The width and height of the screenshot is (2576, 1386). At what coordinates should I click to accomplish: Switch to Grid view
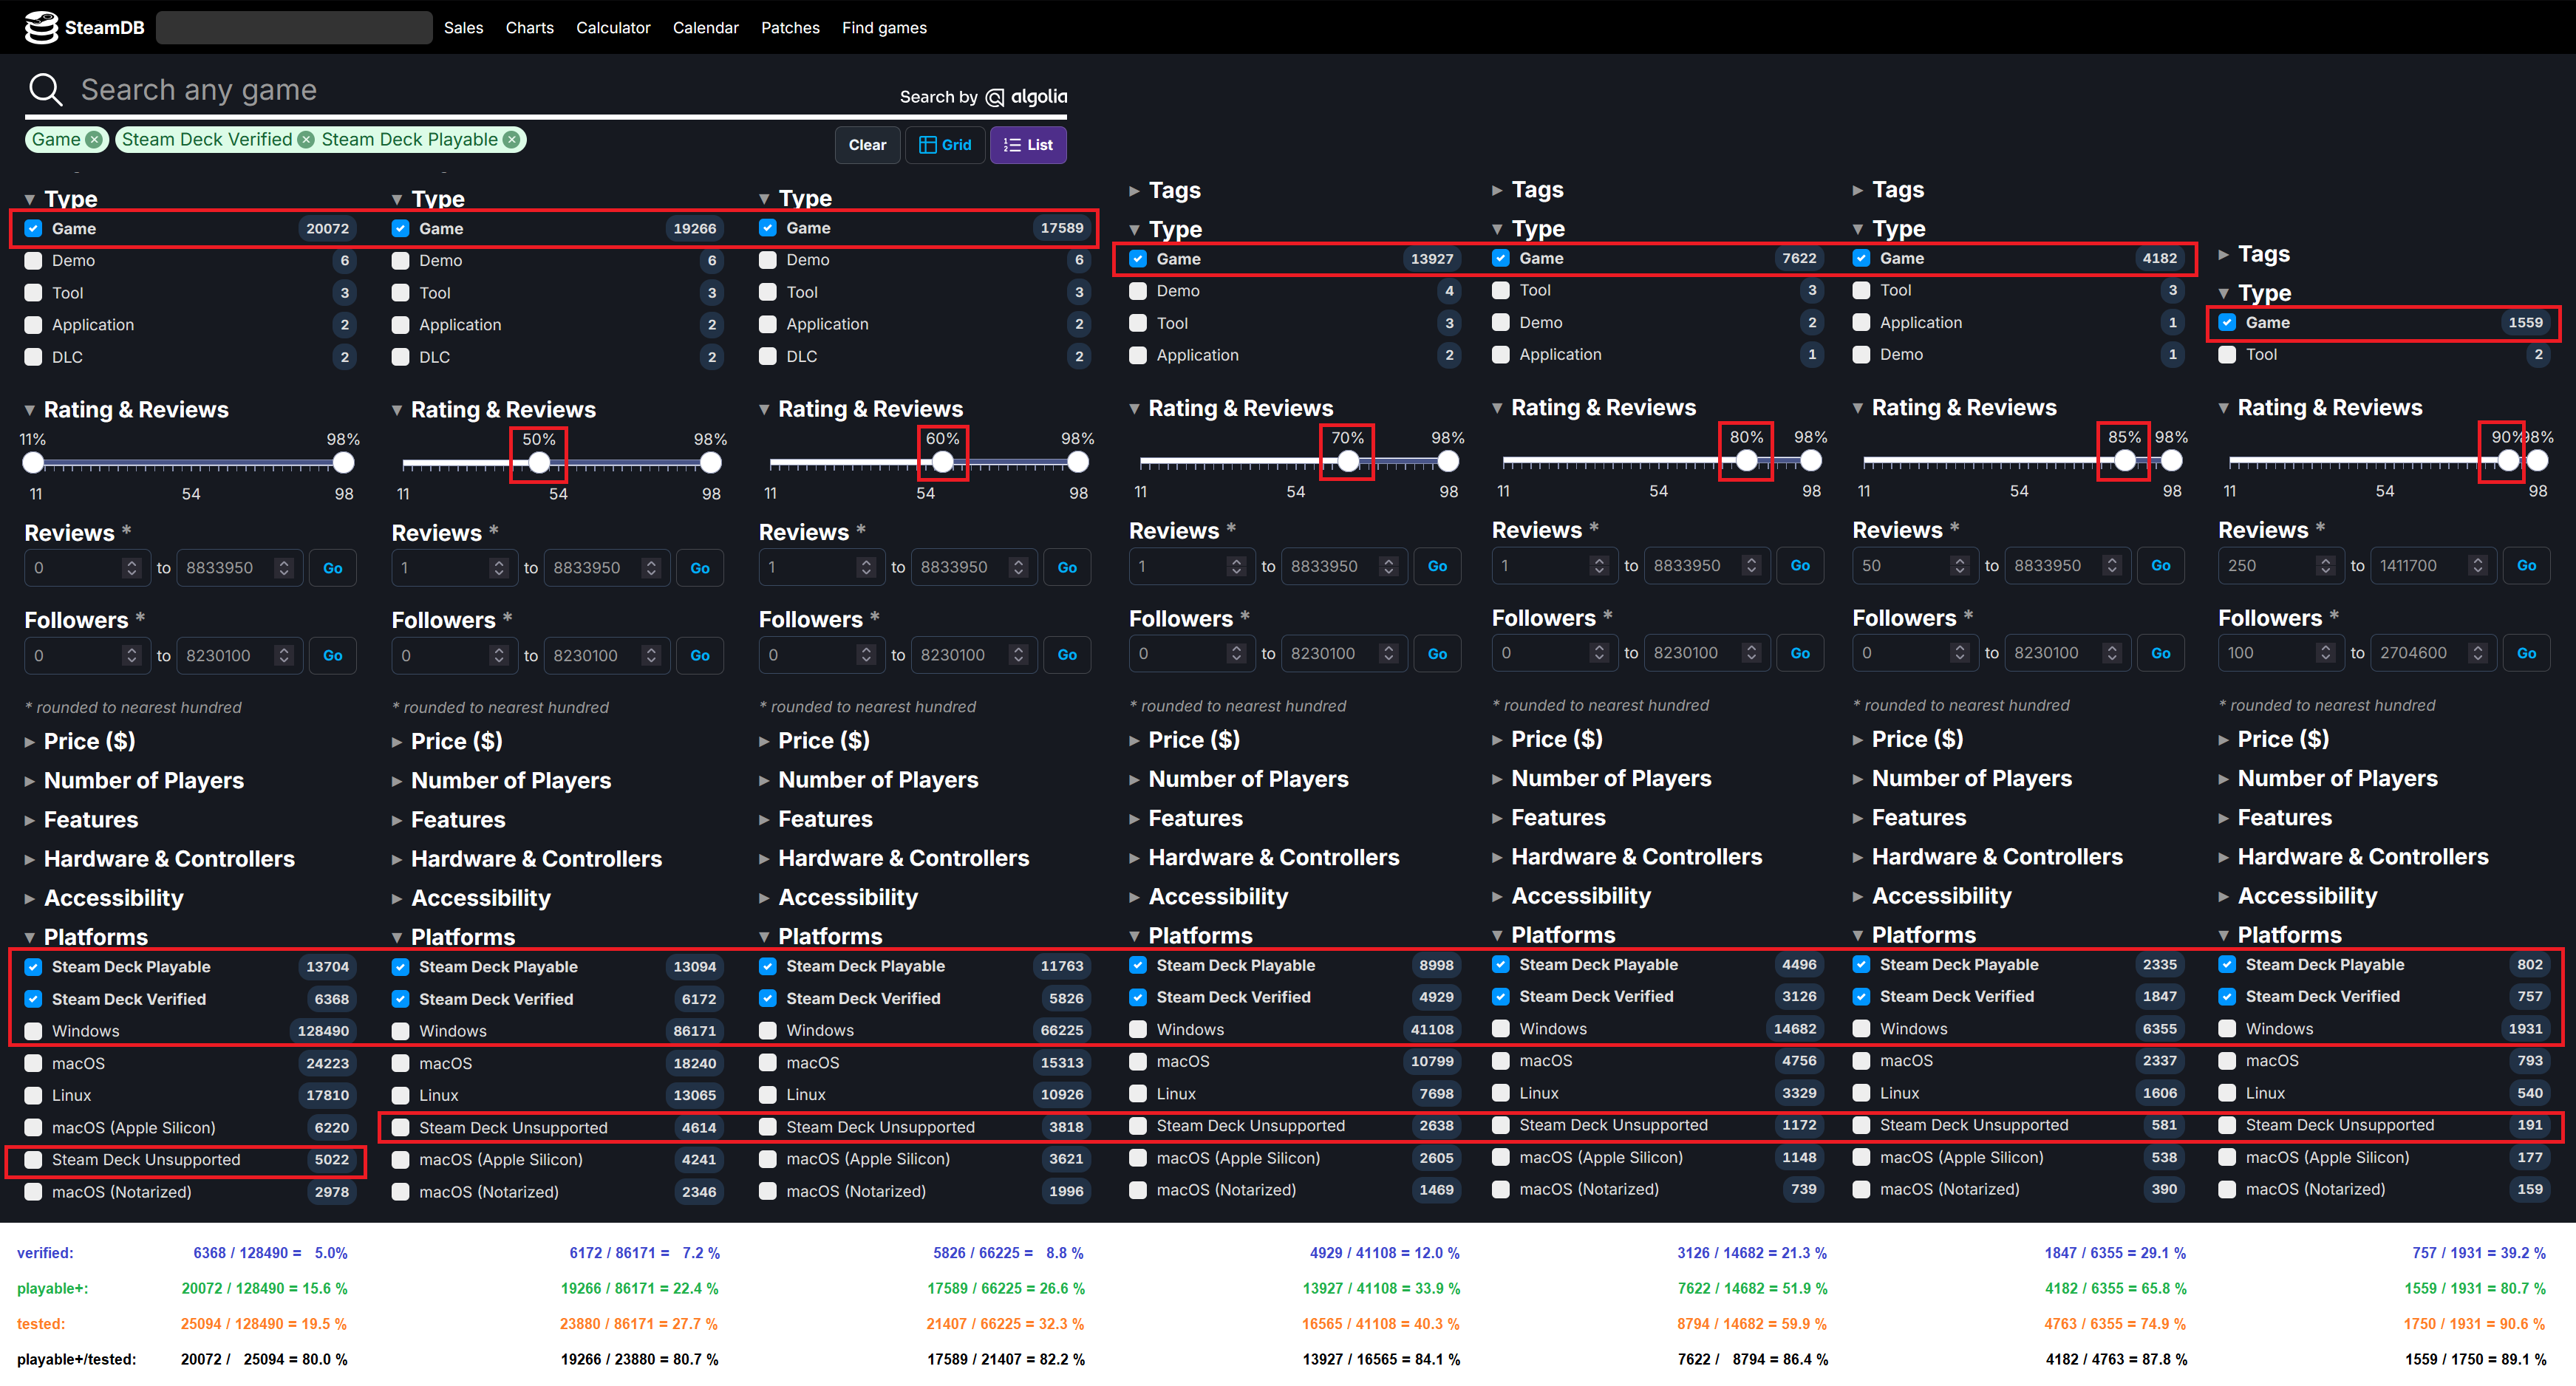point(945,145)
